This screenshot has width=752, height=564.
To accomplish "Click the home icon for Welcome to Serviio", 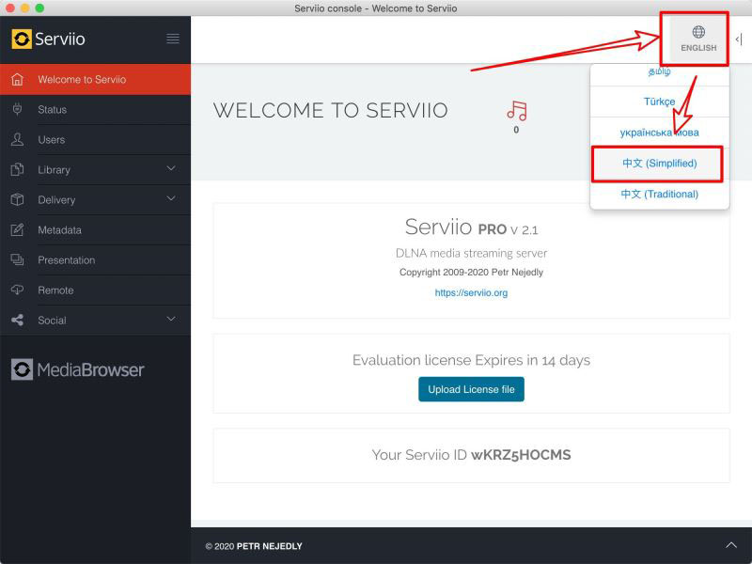I will click(17, 80).
